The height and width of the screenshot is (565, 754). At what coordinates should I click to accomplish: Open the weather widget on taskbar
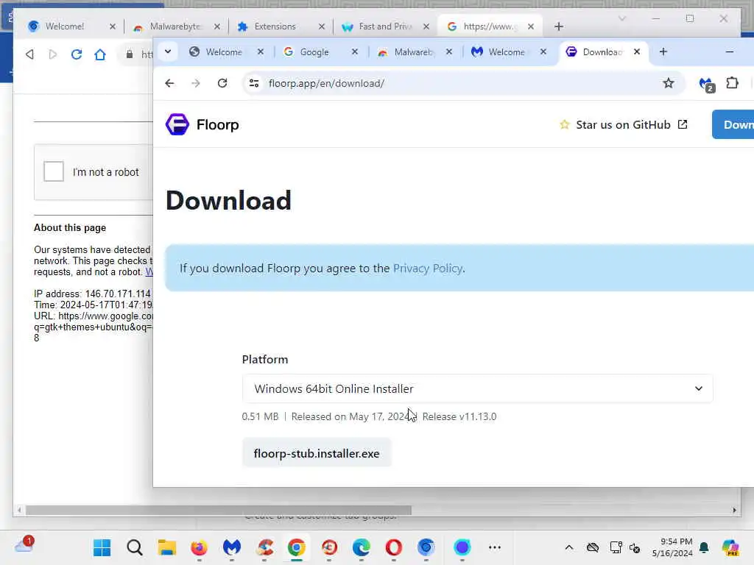tap(24, 545)
